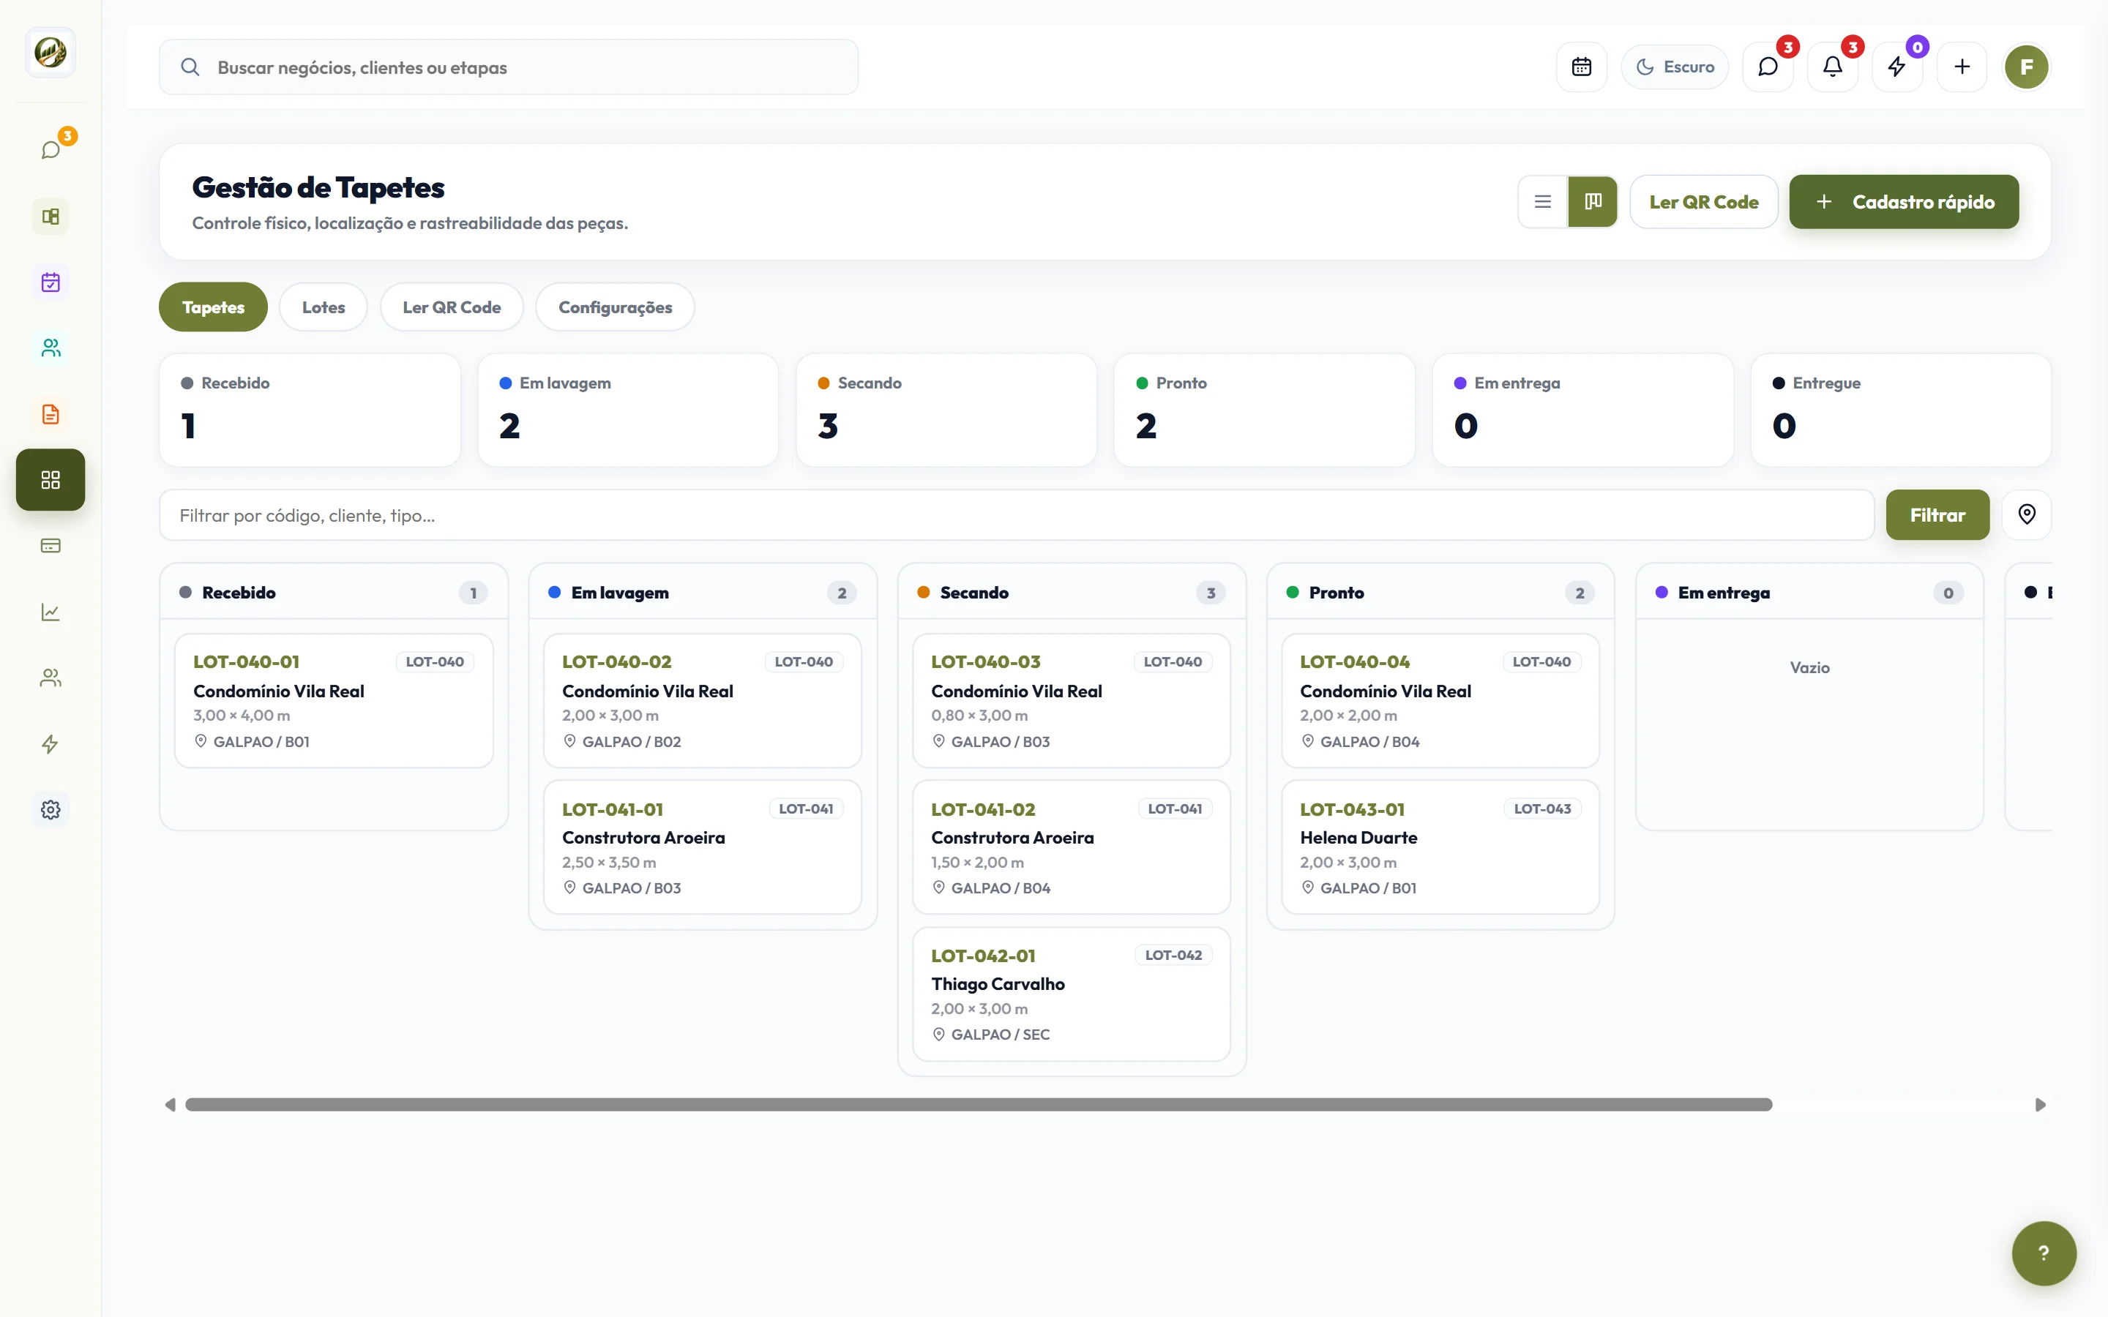This screenshot has height=1317, width=2108.
Task: Open the reports chart icon in sidebar
Action: tap(51, 612)
